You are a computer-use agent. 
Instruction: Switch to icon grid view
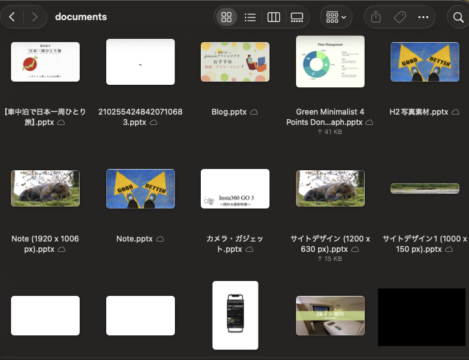tap(227, 17)
